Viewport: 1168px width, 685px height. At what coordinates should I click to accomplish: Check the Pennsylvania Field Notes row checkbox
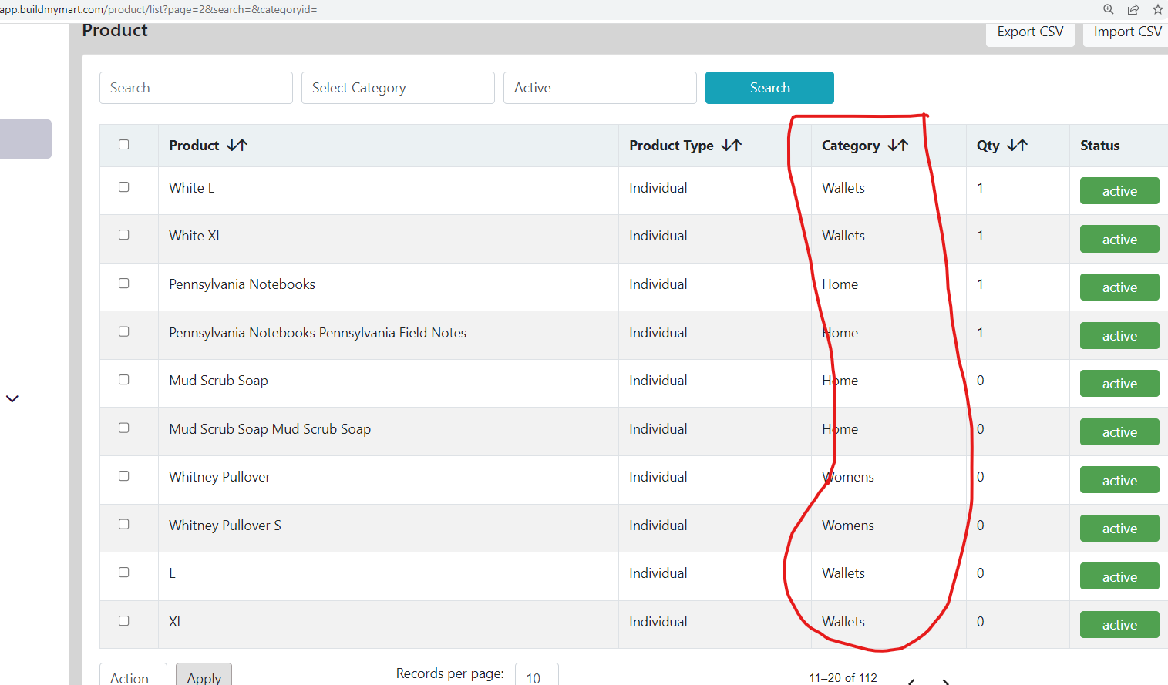tap(123, 331)
